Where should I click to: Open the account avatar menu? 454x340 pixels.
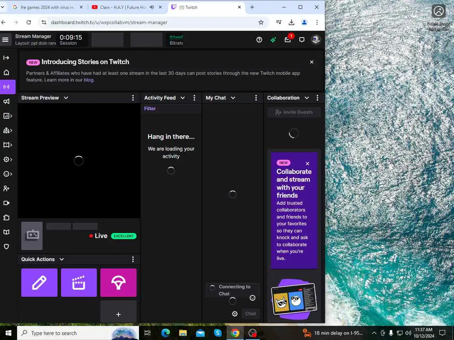(x=316, y=40)
